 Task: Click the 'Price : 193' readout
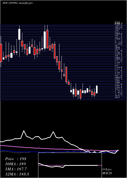click(x=16, y=159)
